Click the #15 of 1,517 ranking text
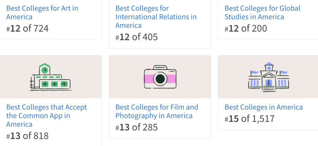This screenshot has width=318, height=146. (249, 119)
